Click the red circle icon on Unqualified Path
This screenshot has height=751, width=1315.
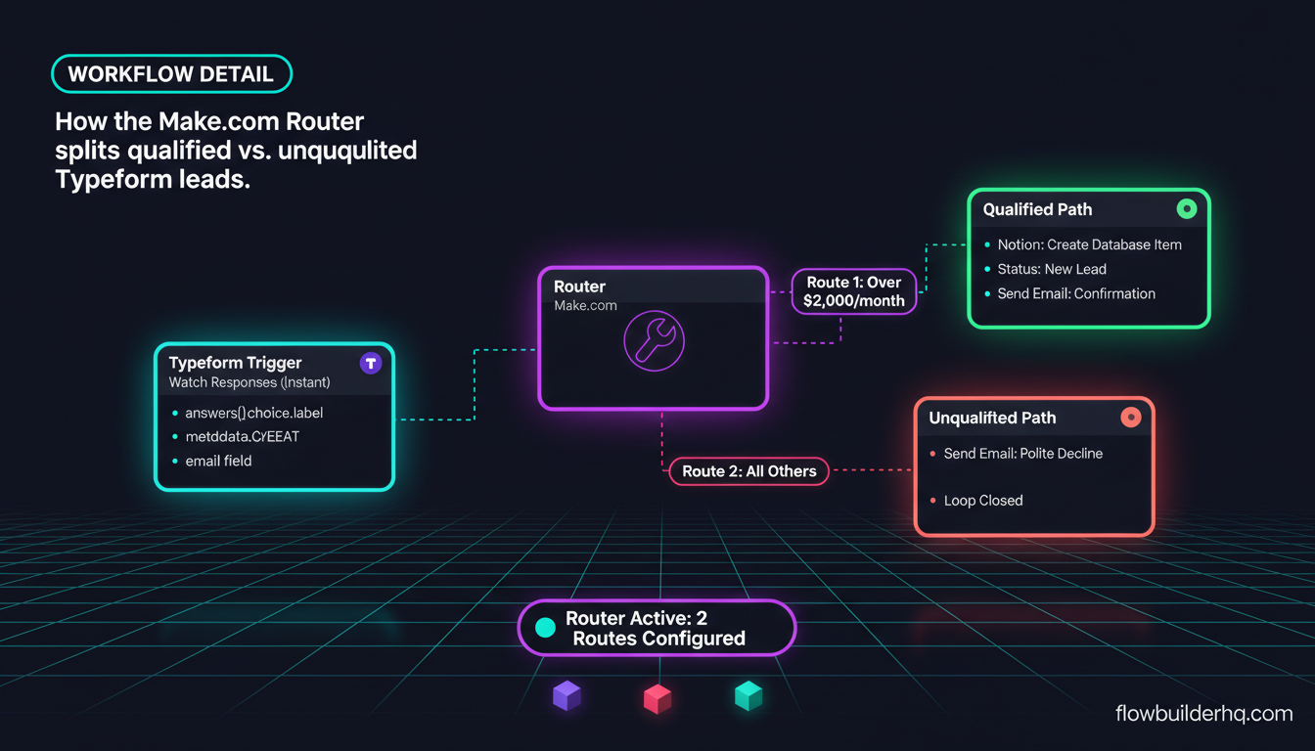click(1130, 418)
